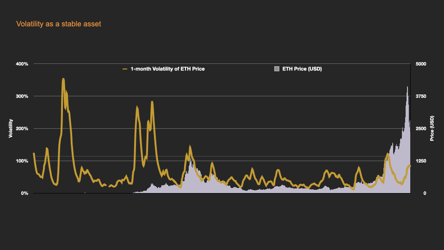Click the '0' price axis label

(425, 193)
